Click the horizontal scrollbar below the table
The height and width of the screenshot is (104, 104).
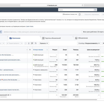[49, 100]
